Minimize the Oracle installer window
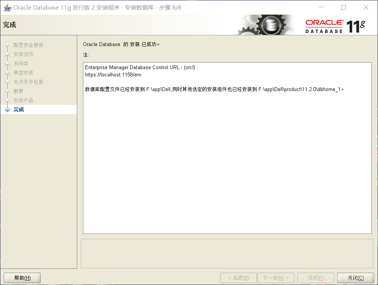 (x=321, y=7)
